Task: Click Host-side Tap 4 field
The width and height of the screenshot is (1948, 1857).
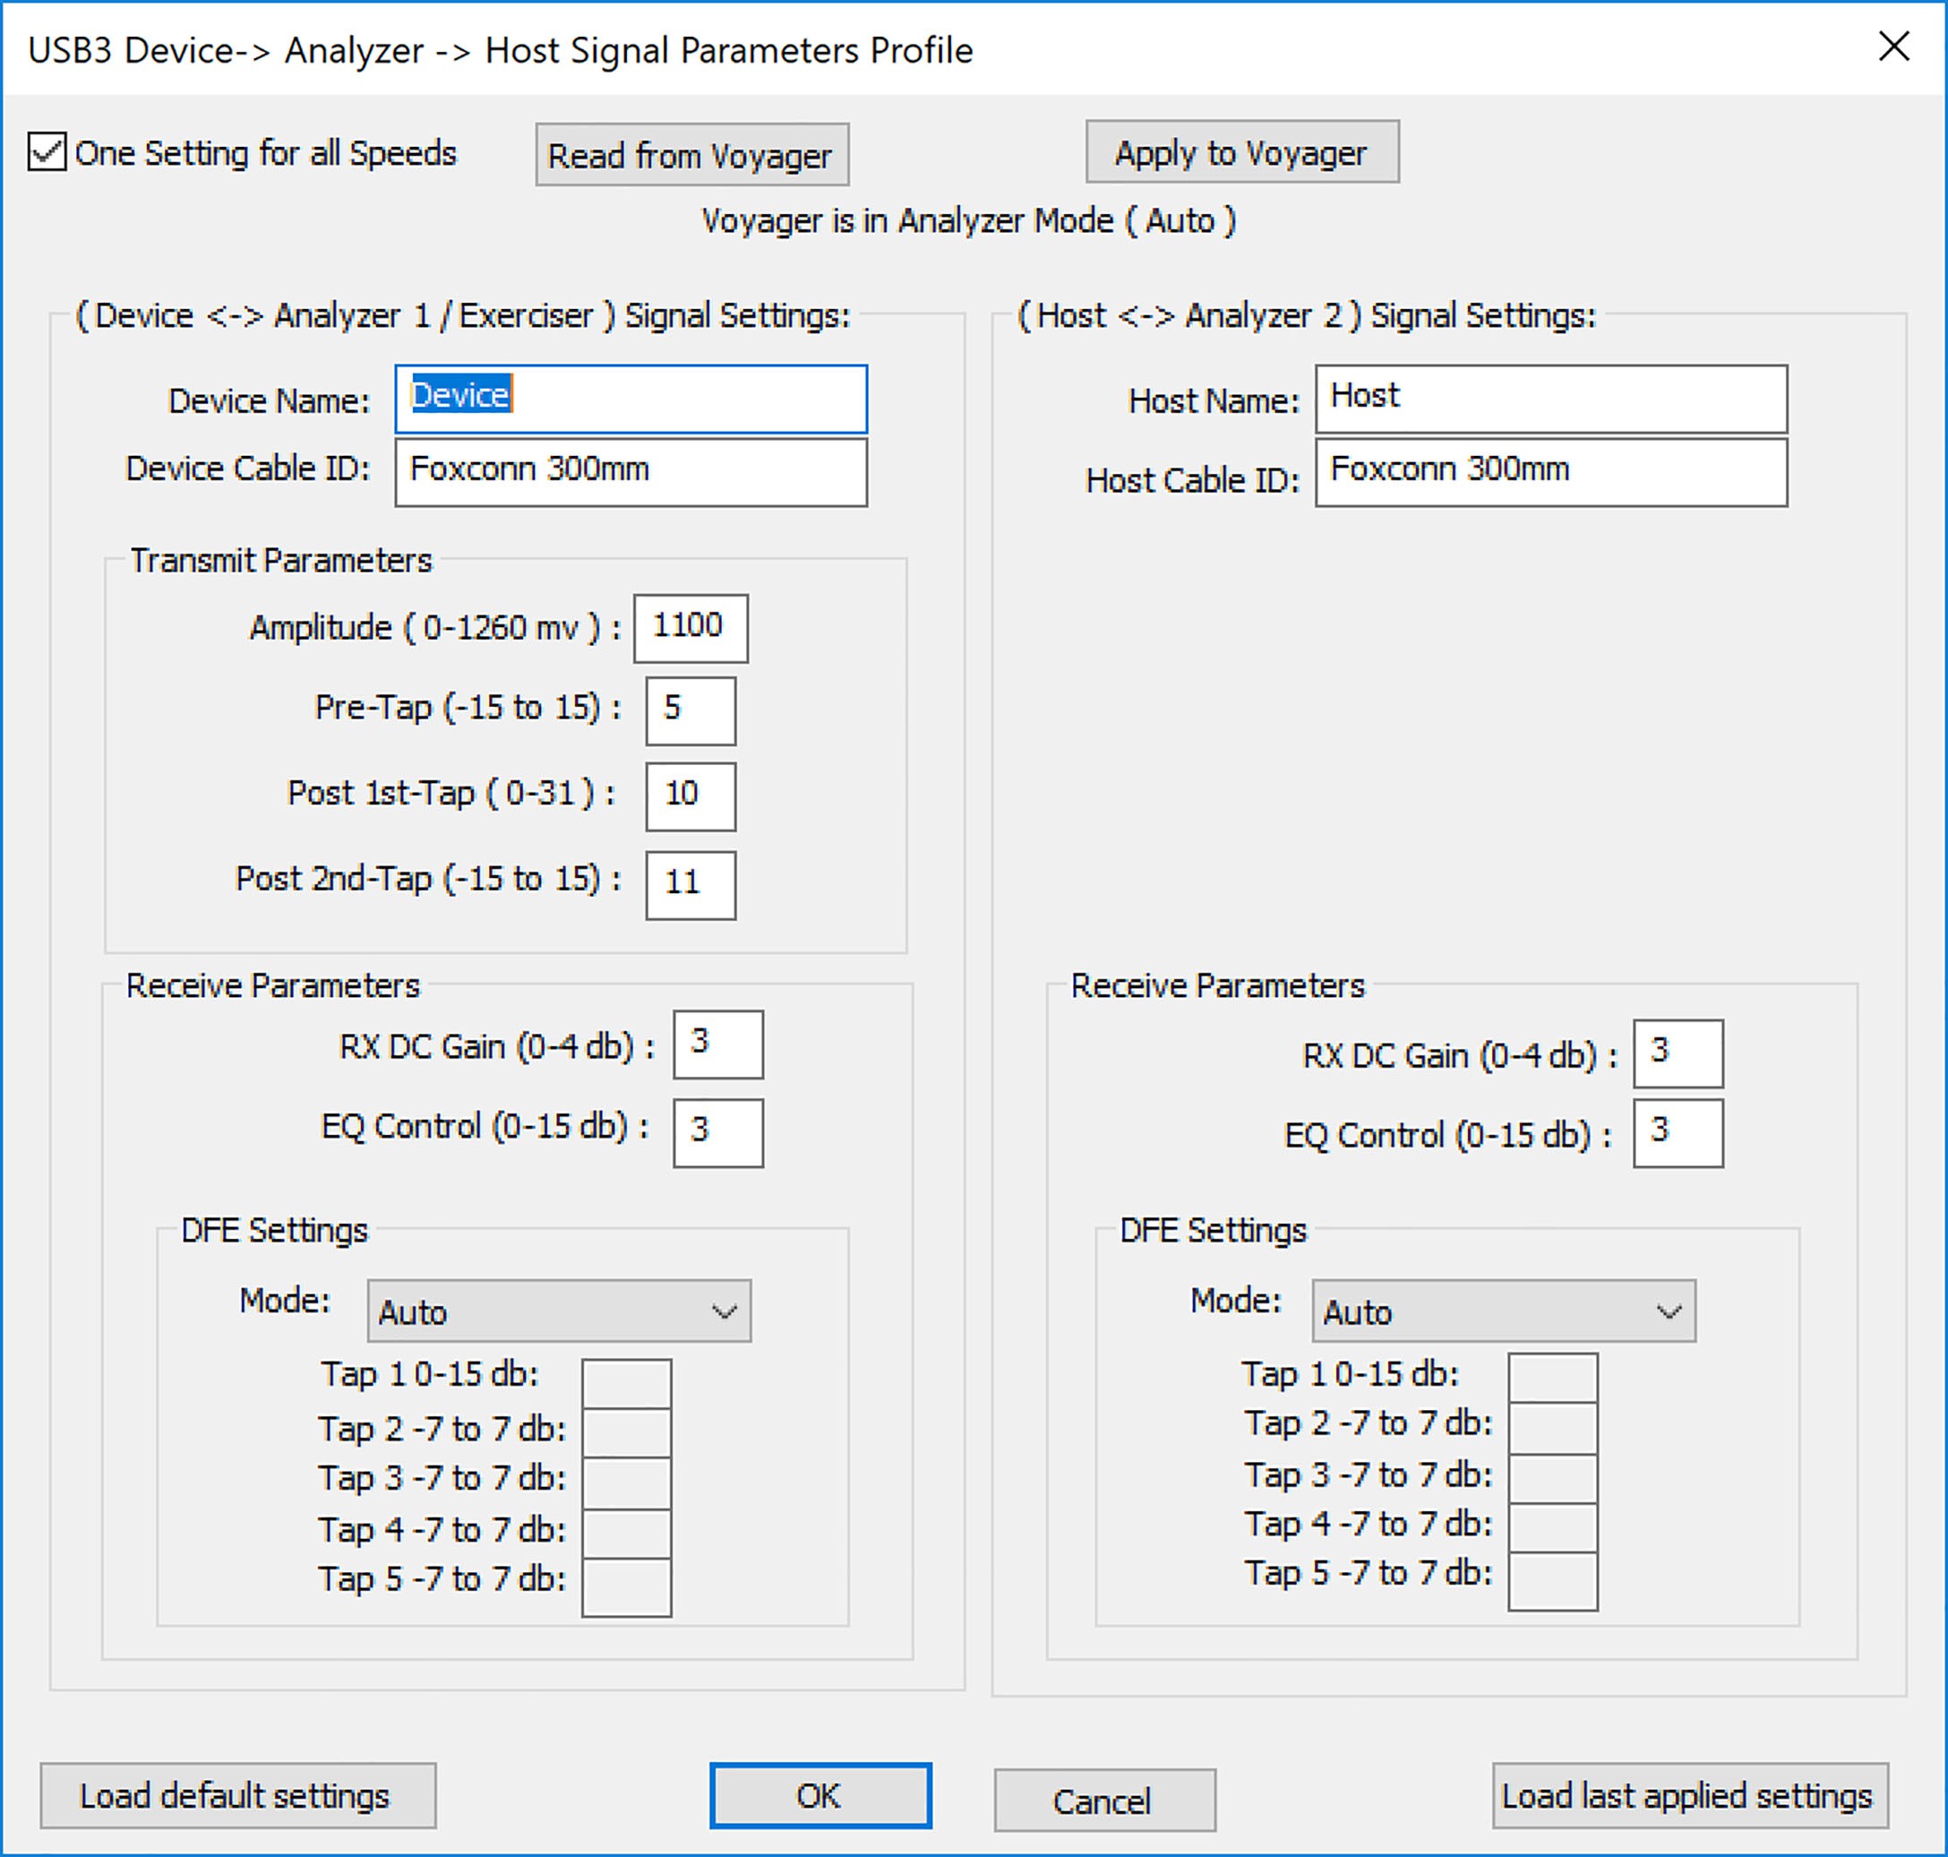Action: 1552,1528
